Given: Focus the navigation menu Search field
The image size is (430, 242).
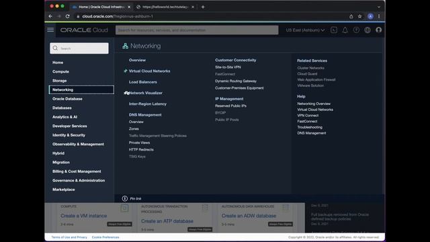Looking at the screenshot, I should [x=79, y=48].
